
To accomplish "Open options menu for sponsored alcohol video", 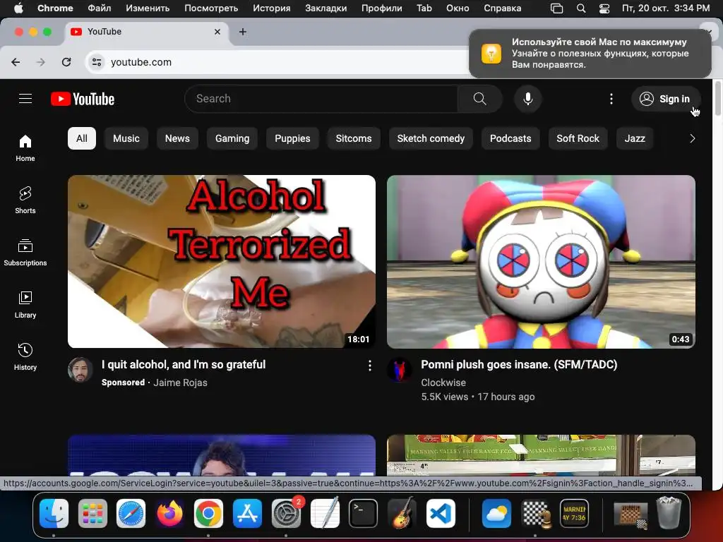I will [x=370, y=366].
